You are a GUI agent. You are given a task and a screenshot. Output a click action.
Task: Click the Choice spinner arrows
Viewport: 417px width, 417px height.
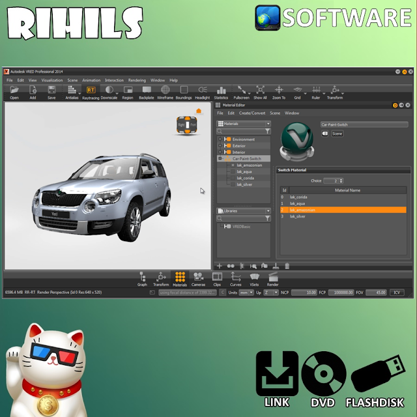coord(341,181)
